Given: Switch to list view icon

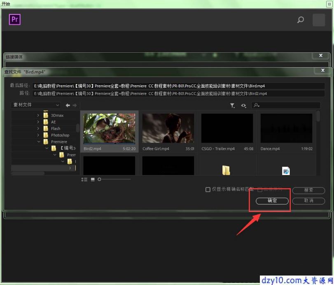Looking at the screenshot, I should point(84,180).
